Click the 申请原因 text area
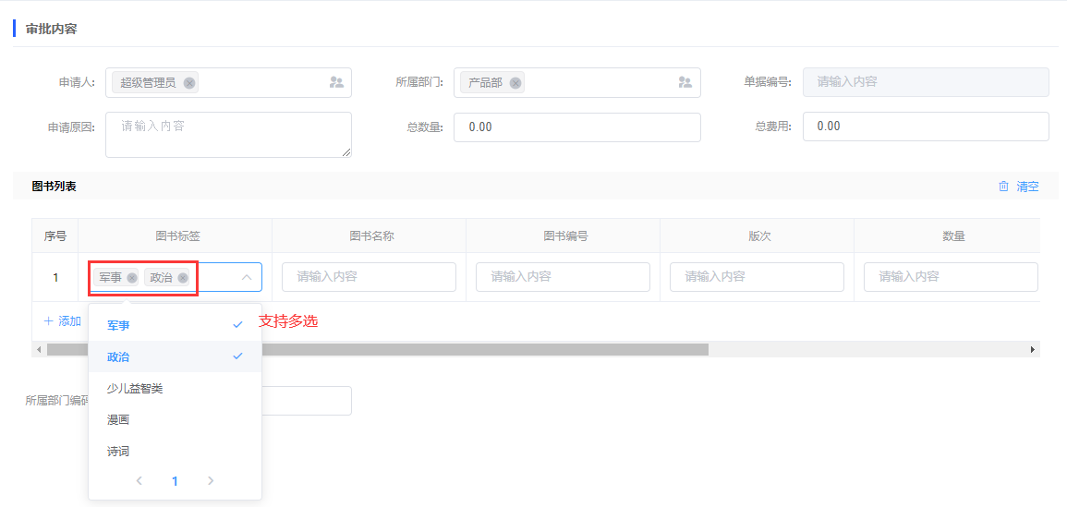The width and height of the screenshot is (1067, 507). pos(229,135)
